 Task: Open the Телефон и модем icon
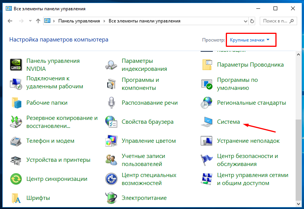click(x=16, y=141)
